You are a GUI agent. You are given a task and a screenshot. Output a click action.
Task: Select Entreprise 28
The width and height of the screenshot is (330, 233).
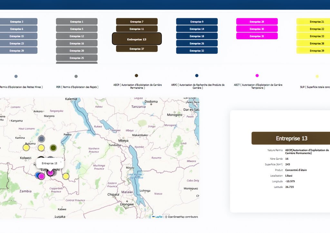257,22
